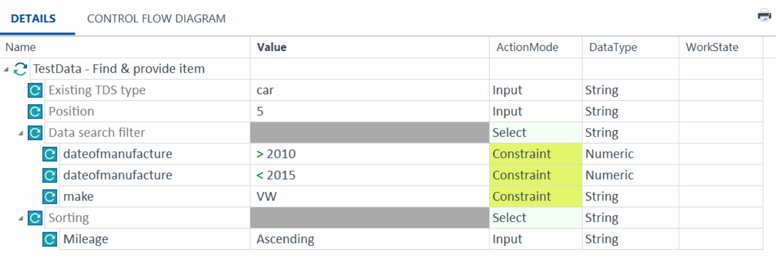Click icon beside Existing TDS type
The width and height of the screenshot is (776, 256).
coord(35,90)
